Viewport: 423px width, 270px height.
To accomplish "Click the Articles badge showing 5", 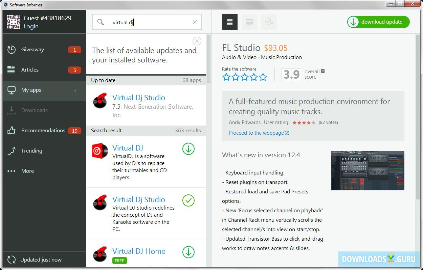I will (x=74, y=70).
